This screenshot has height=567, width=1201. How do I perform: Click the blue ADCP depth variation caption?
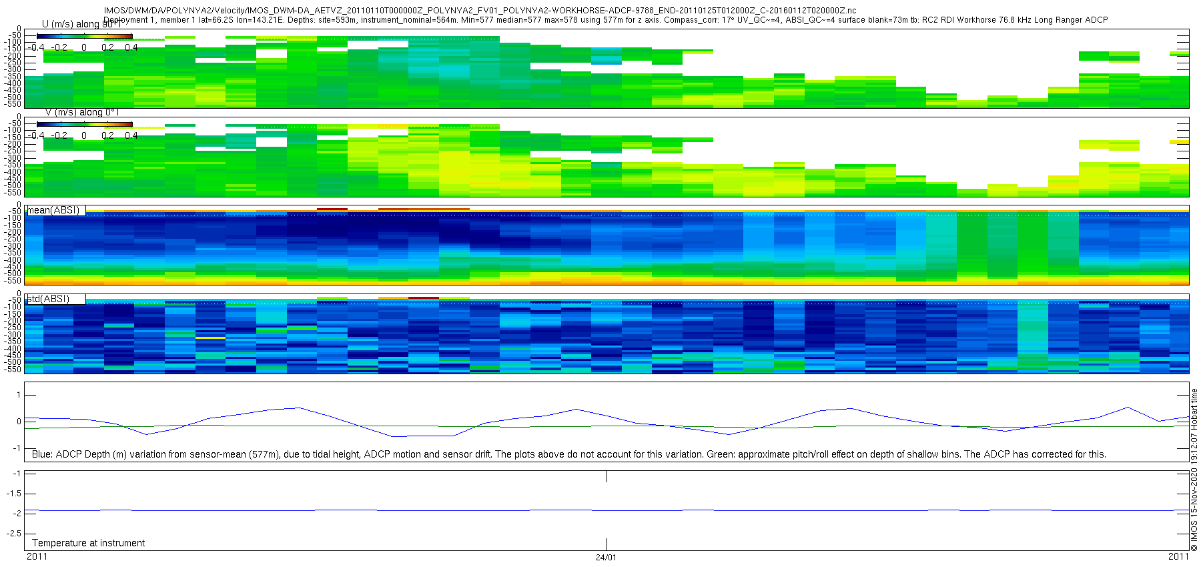coord(569,454)
